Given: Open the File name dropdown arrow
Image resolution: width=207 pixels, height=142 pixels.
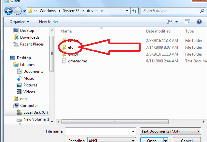Looking at the screenshot, I should click(x=133, y=131).
